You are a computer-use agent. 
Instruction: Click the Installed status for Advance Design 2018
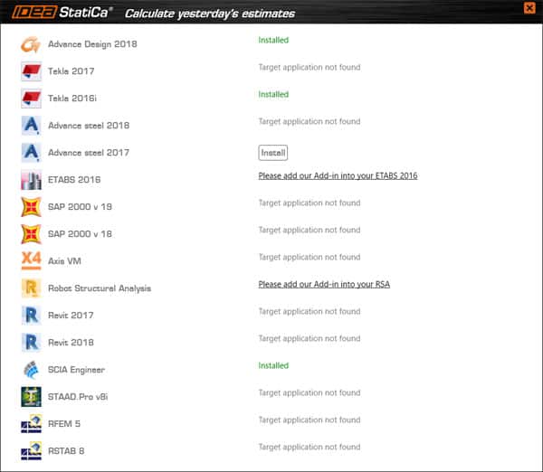point(273,40)
